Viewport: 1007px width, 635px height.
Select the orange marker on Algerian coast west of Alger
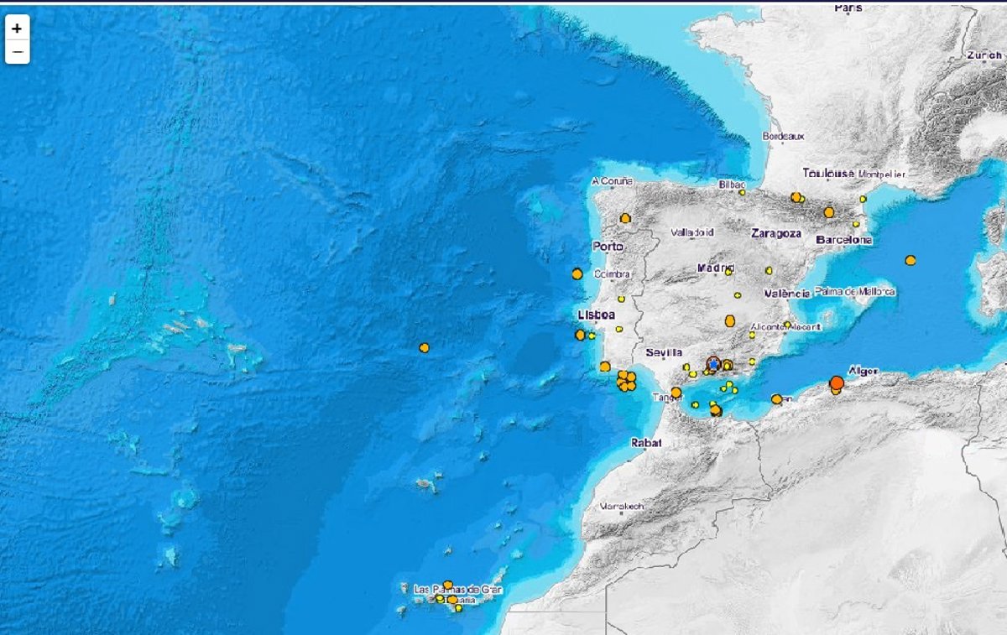(776, 399)
